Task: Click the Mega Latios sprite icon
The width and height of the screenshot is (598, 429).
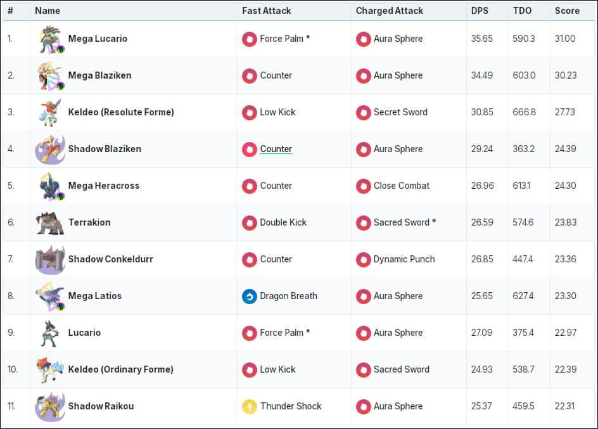Action: coord(50,296)
